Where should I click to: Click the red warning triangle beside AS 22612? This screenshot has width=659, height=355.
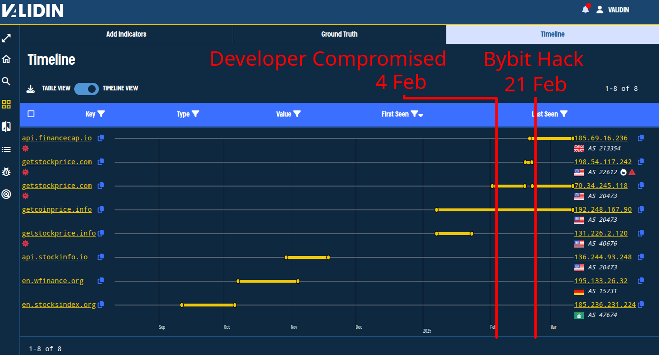[632, 172]
